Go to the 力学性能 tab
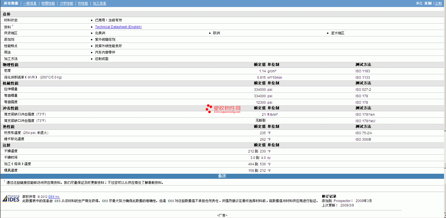The width and height of the screenshot is (446, 218). pos(66,3)
